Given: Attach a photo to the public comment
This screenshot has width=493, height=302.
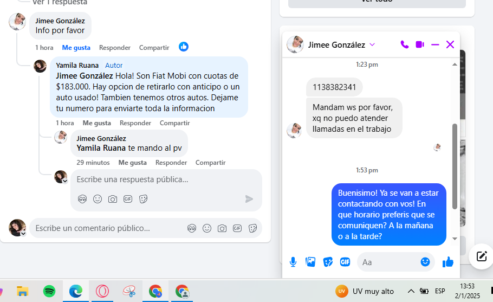Looking at the screenshot, I should [x=222, y=228].
